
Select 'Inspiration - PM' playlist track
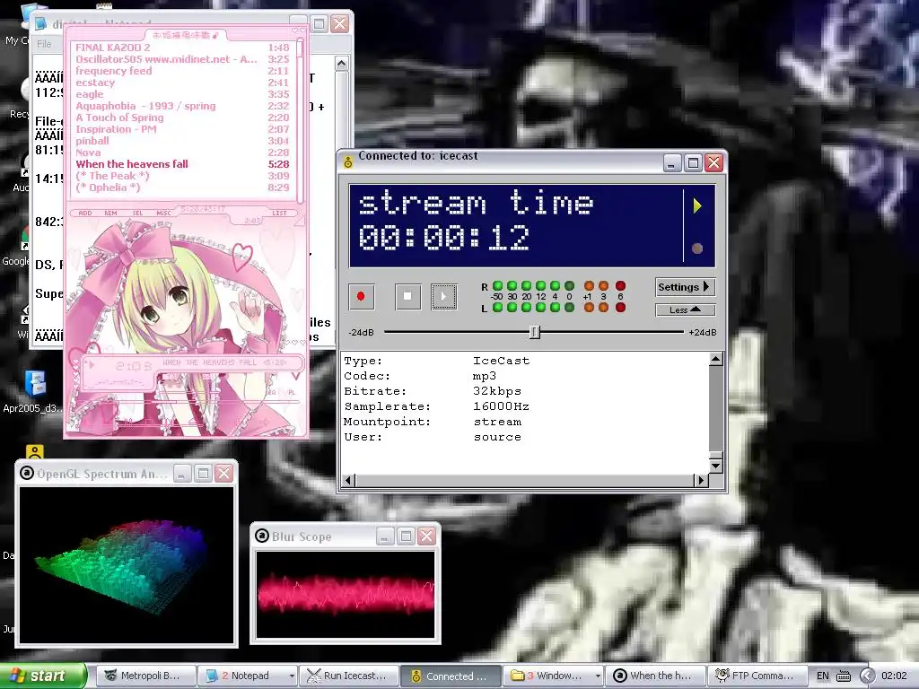pos(182,129)
